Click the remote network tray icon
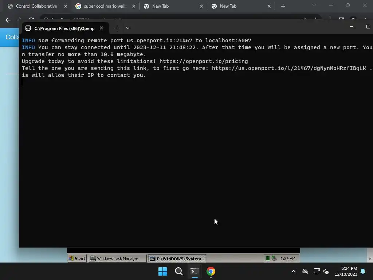Screen dimensions: 373x280 274,258
